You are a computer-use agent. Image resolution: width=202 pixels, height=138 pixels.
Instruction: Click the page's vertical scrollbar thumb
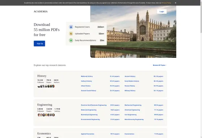[x=201, y=17]
